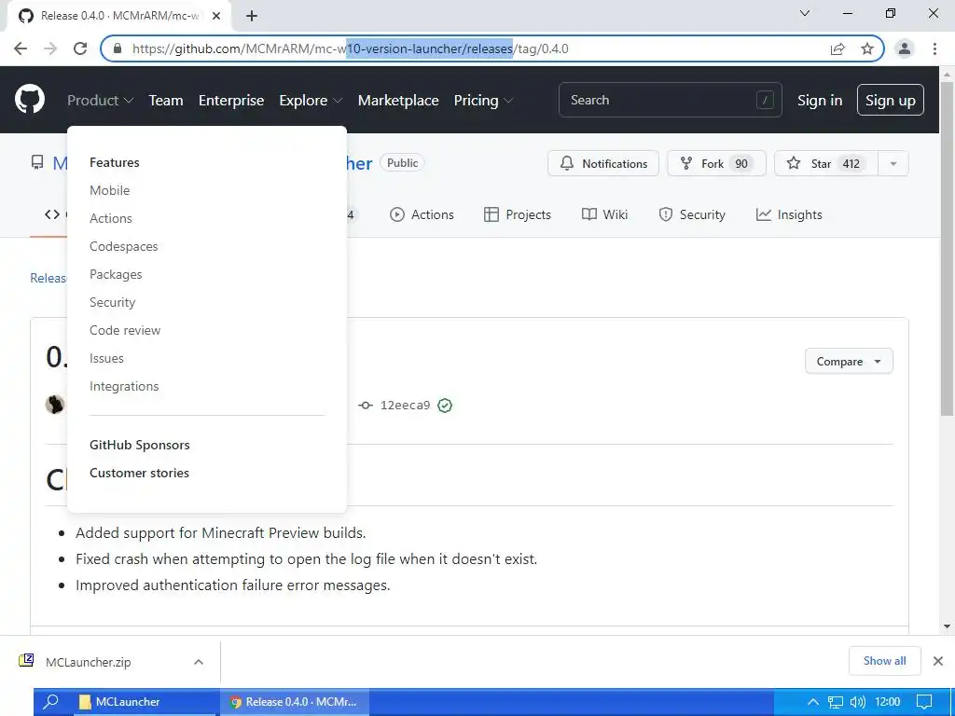Screen dimensions: 955x716
Task: Open the notification center icon
Action: pos(924,702)
